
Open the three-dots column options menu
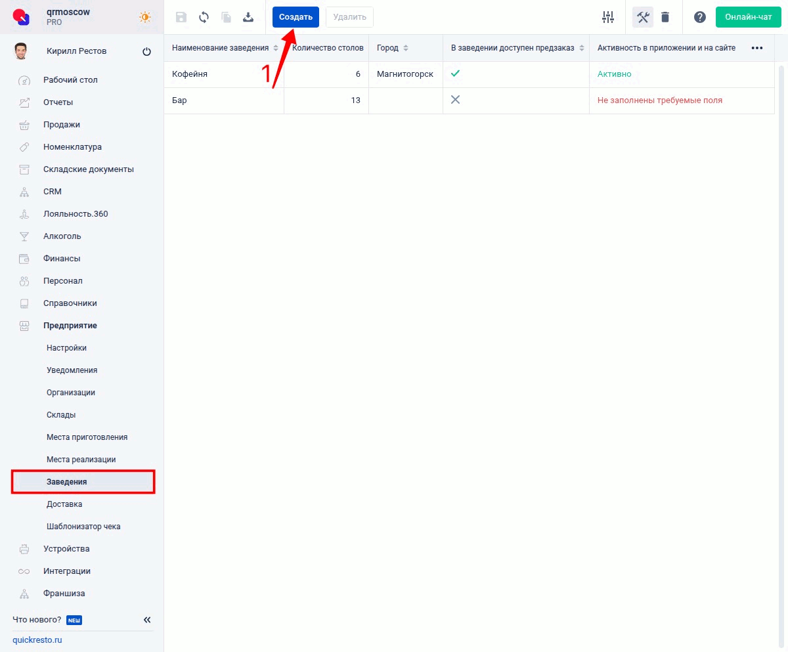pos(757,48)
